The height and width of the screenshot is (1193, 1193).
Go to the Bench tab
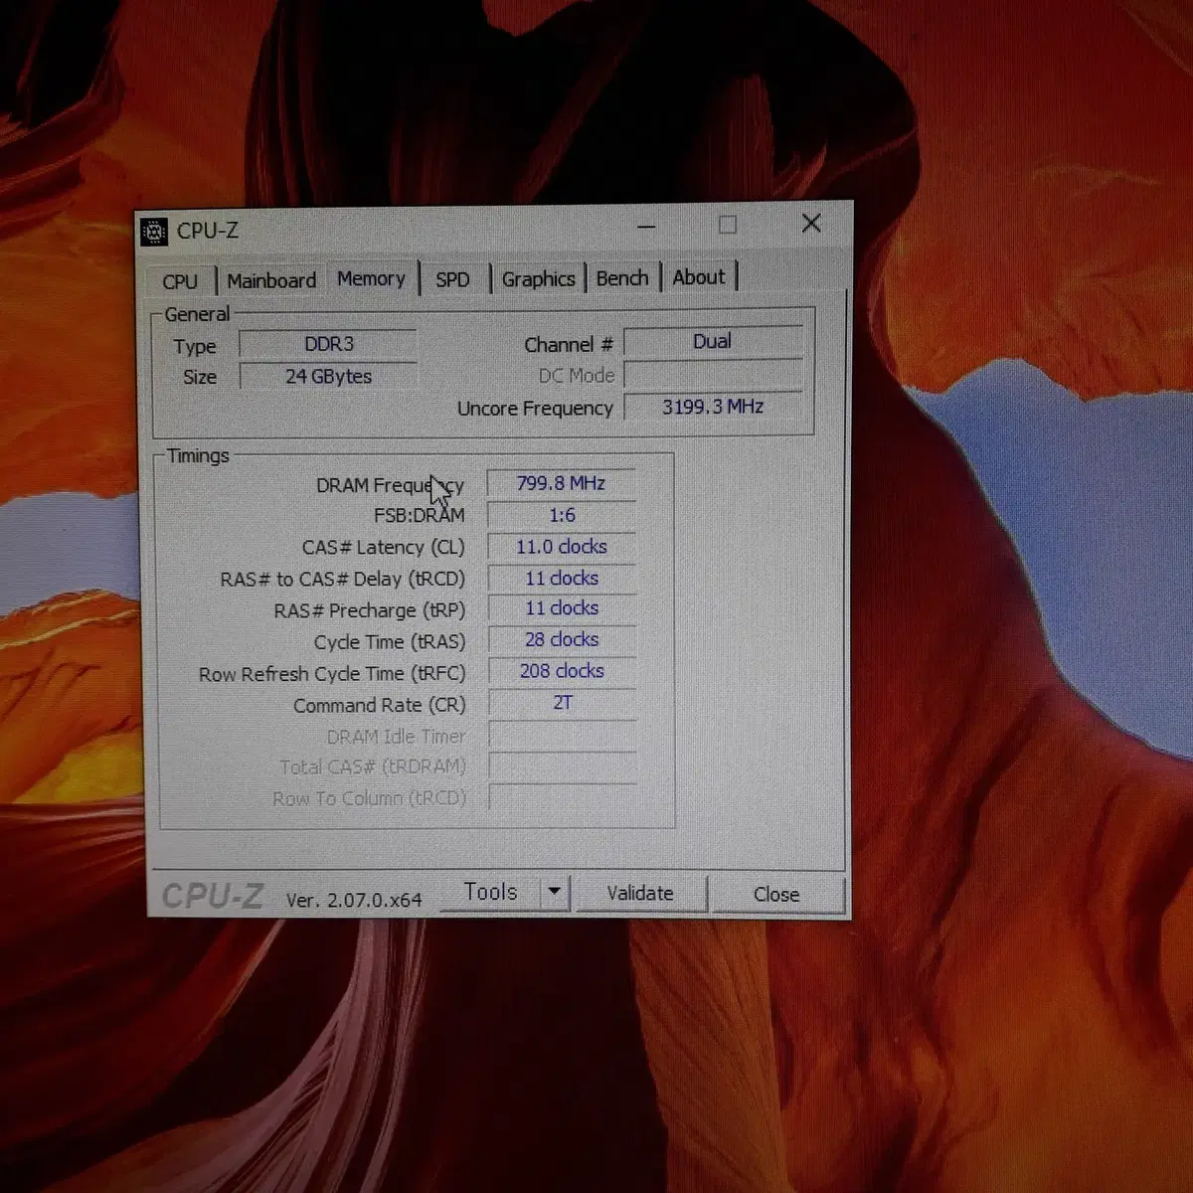622,277
